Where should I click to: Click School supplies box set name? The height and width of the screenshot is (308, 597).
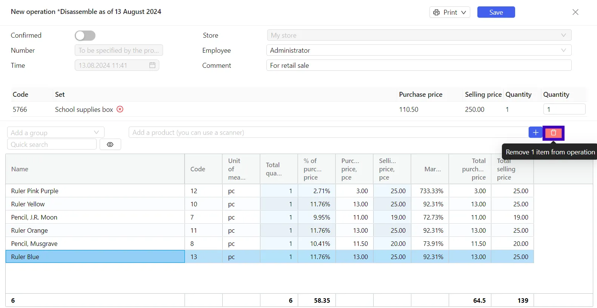pos(84,109)
